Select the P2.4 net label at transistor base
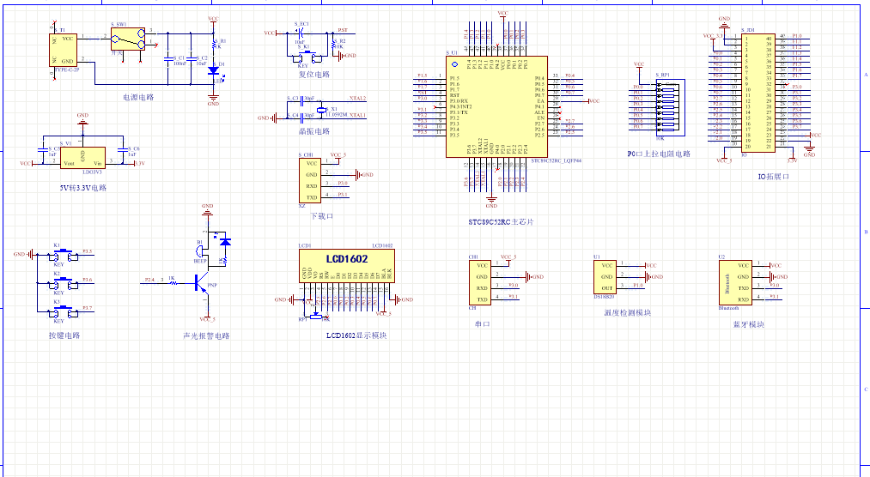This screenshot has width=870, height=477. tap(149, 280)
